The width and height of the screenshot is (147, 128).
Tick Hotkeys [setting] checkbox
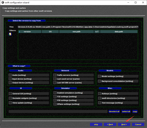tap(100, 93)
